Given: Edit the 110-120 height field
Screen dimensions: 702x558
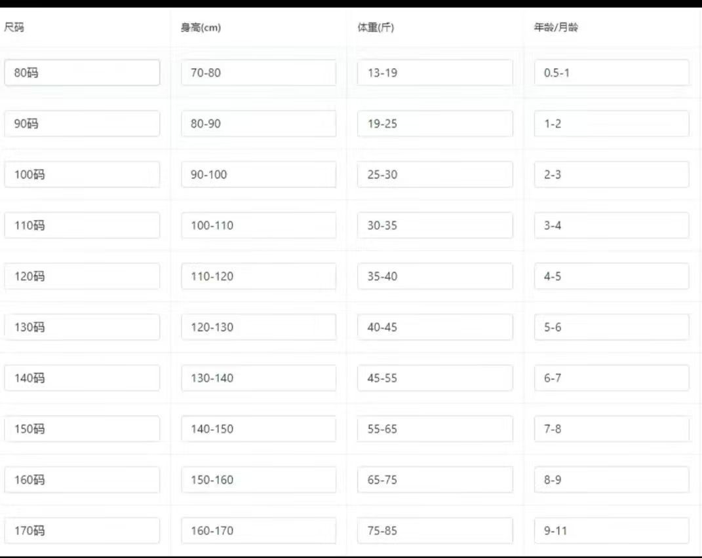Looking at the screenshot, I should (258, 276).
